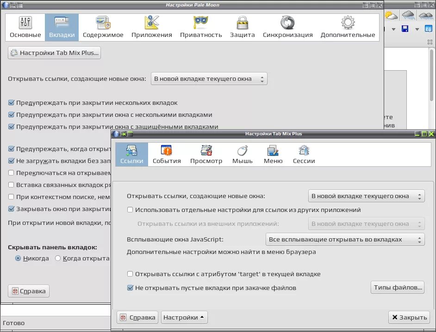The image size is (436, 332).
Task: Select Ссылки tab in Tab Mix Plus settings
Action: pos(132,155)
